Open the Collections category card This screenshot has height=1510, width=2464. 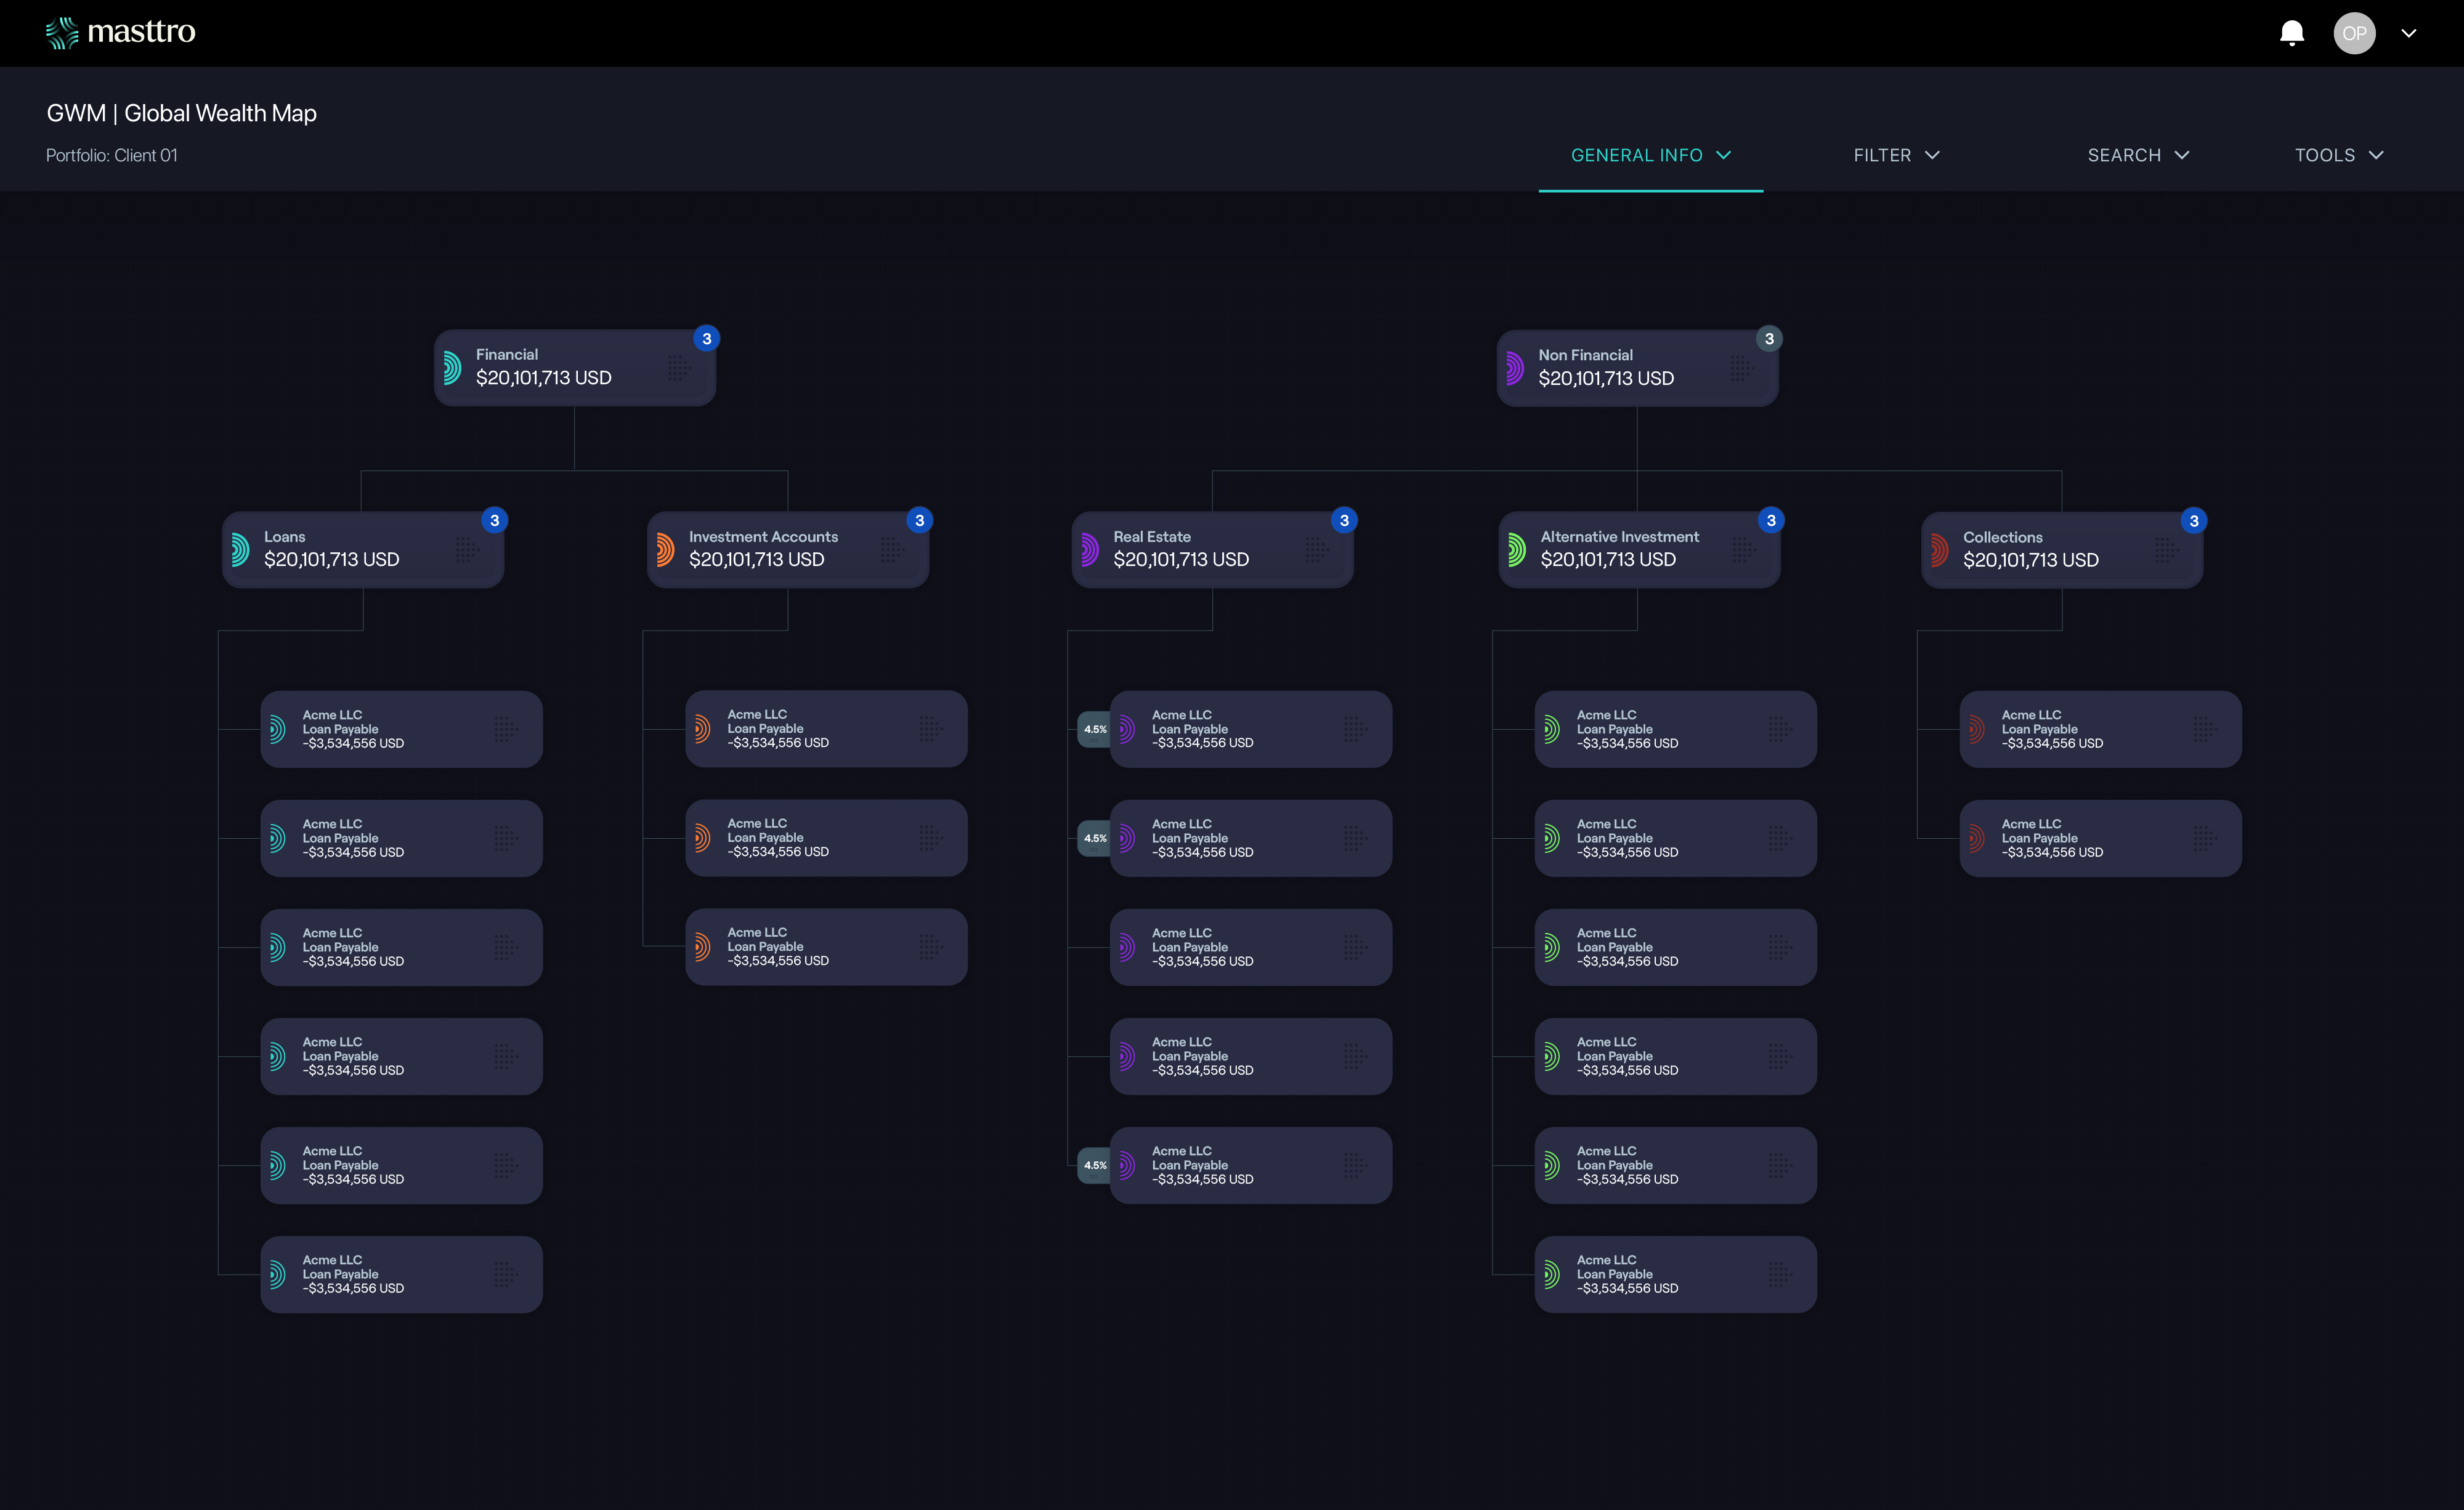(2040, 549)
